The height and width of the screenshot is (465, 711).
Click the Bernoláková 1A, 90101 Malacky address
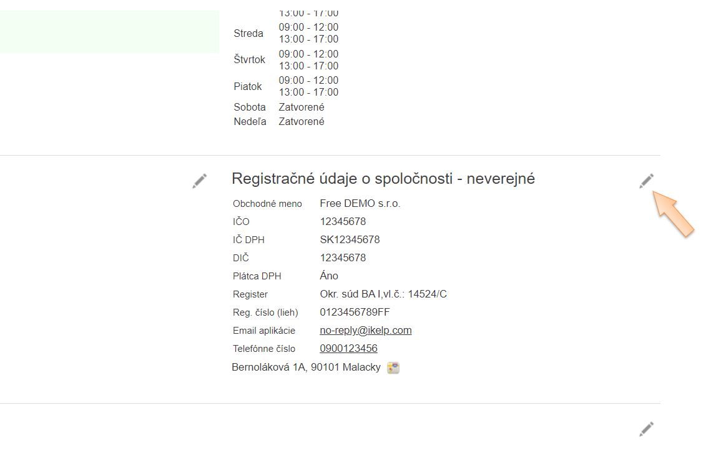pyautogui.click(x=306, y=367)
